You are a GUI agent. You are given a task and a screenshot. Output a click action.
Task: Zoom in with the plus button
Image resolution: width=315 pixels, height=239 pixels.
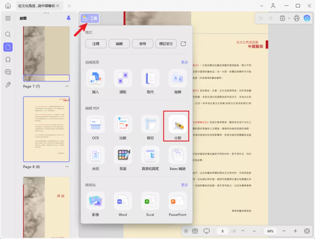tap(295, 231)
